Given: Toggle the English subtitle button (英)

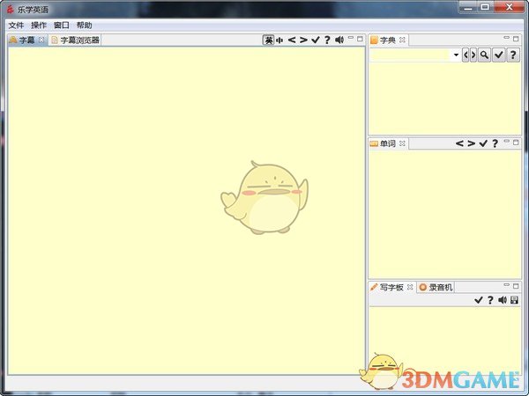Looking at the screenshot, I should tap(268, 40).
